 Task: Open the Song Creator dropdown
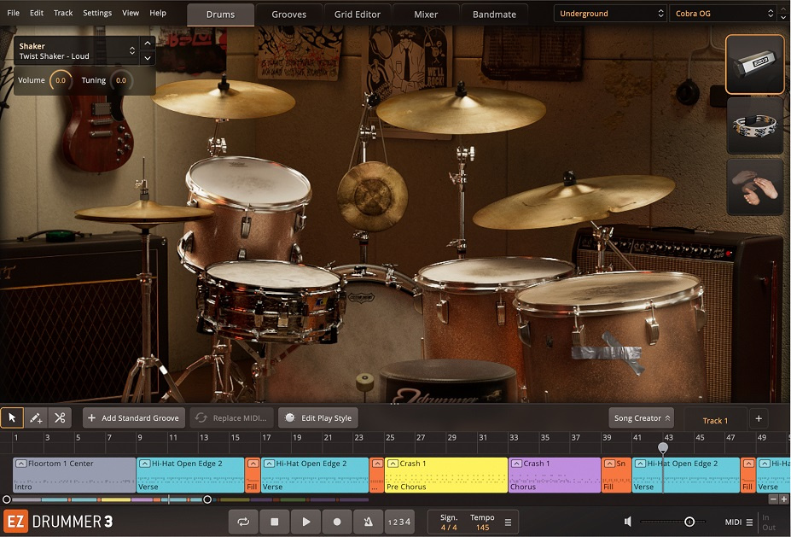click(x=641, y=417)
